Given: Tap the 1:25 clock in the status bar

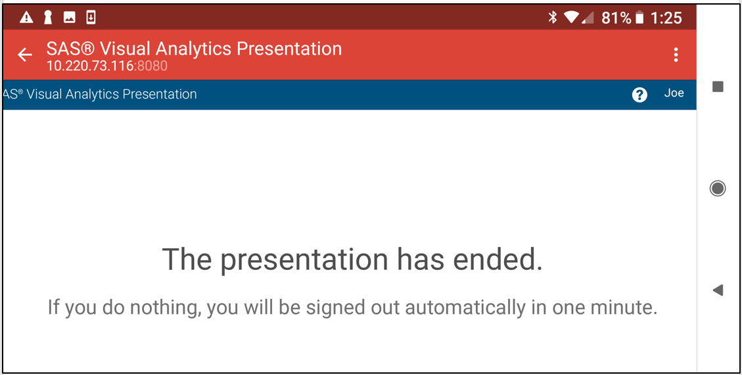Looking at the screenshot, I should click(666, 18).
